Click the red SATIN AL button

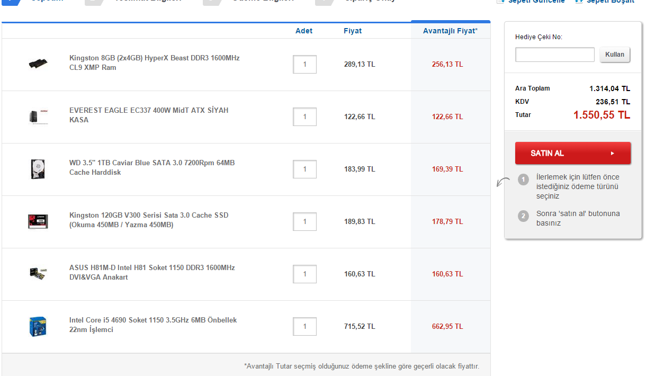pyautogui.click(x=572, y=153)
